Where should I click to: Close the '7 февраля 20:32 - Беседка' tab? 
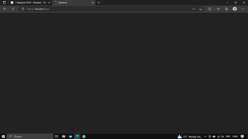pos(49,3)
